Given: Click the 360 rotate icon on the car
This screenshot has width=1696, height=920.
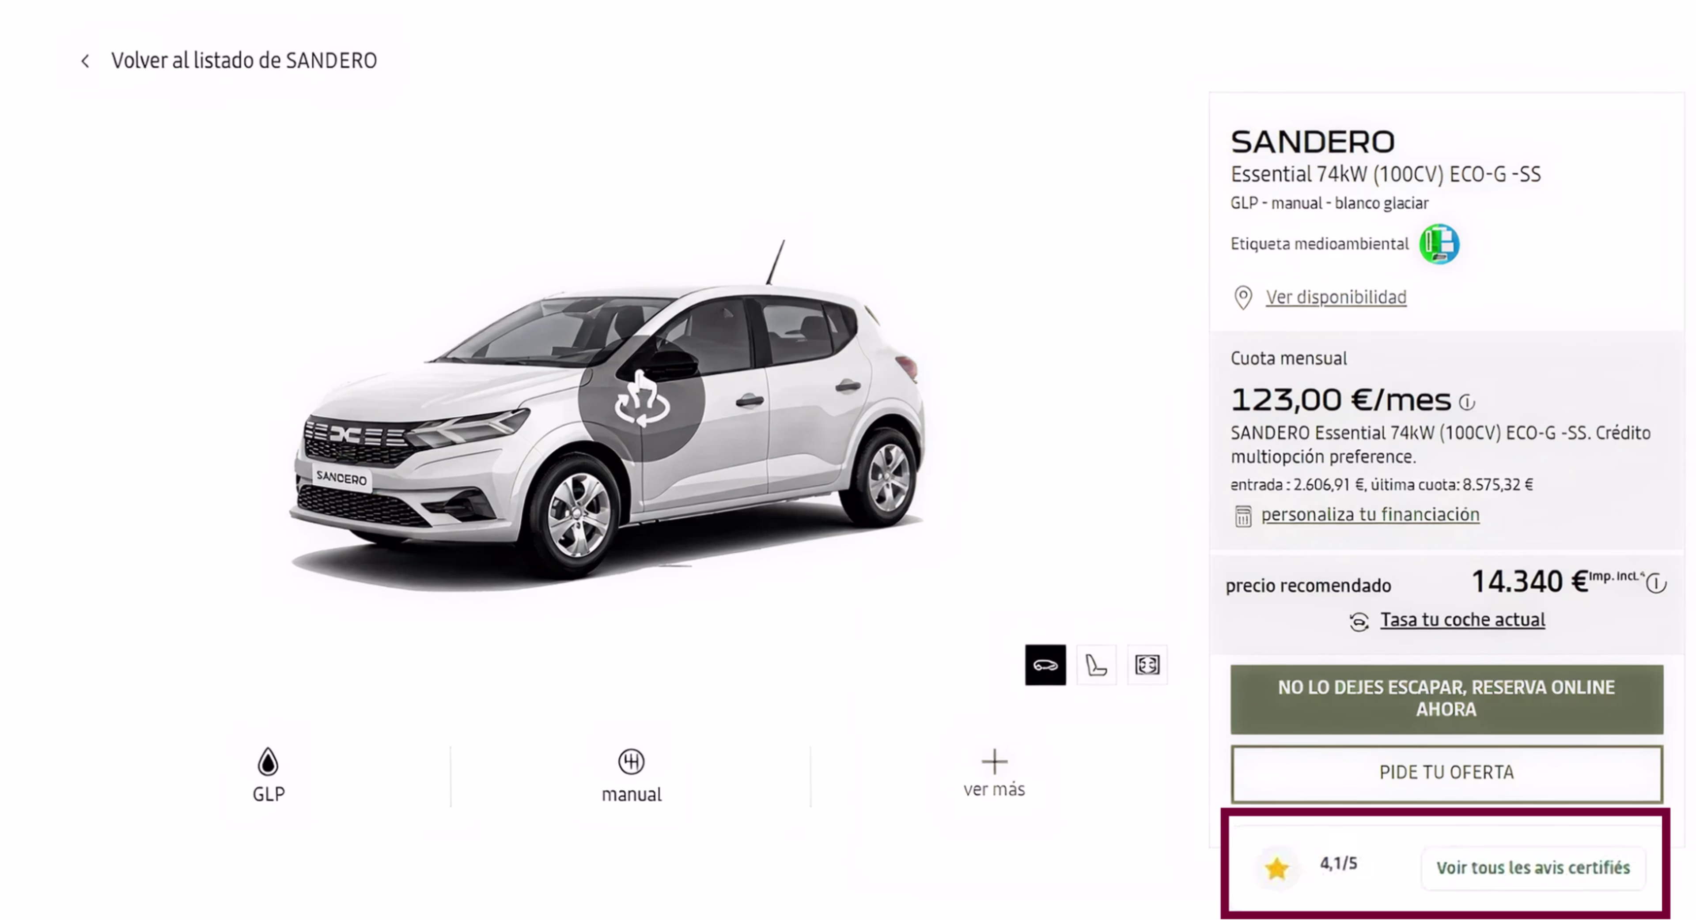Looking at the screenshot, I should click(x=642, y=399).
